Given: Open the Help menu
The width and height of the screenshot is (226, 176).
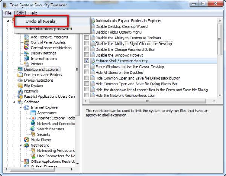Looking at the screenshot, I should pos(33,13).
